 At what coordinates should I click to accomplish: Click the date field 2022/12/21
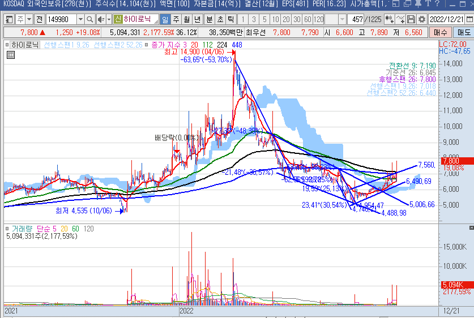pyautogui.click(x=447, y=20)
